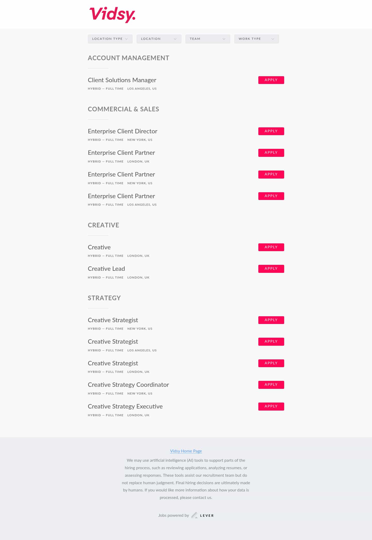
Task: Apply to London Enterprise Client Partner
Action: tap(271, 153)
